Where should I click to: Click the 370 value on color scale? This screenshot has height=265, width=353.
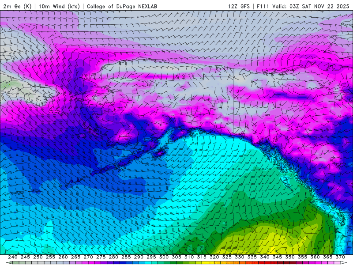point(340,257)
